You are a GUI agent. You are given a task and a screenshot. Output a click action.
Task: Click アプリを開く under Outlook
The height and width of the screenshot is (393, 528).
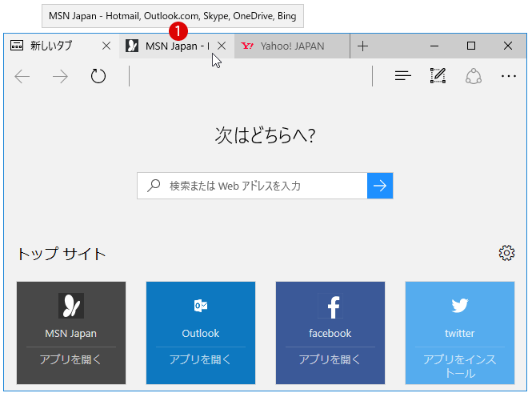pyautogui.click(x=200, y=359)
